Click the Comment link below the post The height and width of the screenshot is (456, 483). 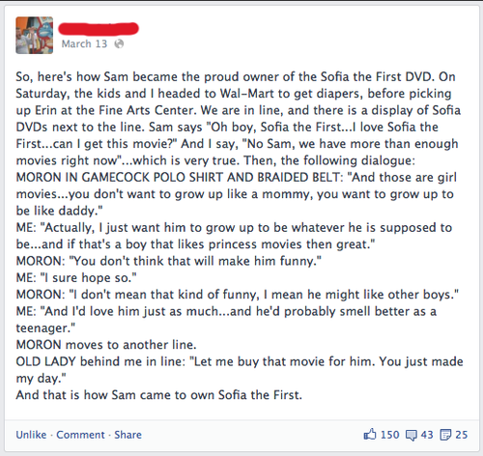pos(80,435)
